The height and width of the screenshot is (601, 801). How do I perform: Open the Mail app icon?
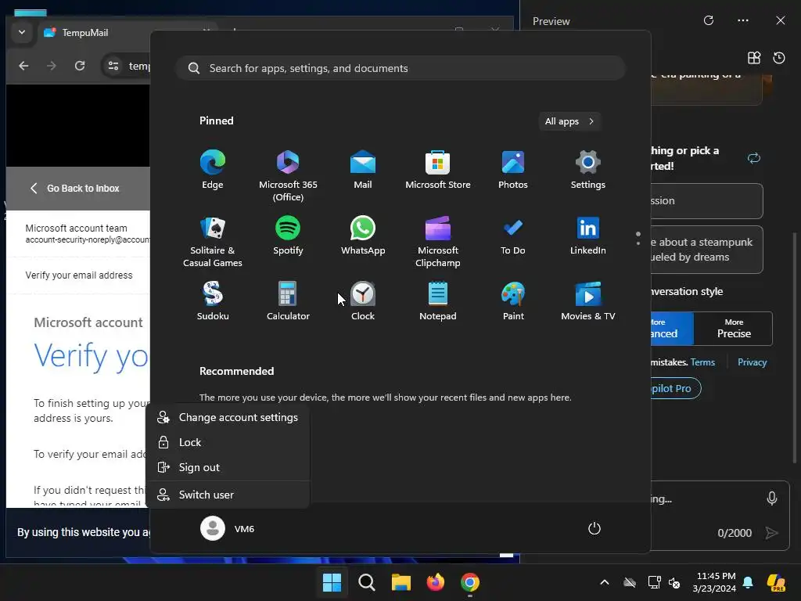363,170
